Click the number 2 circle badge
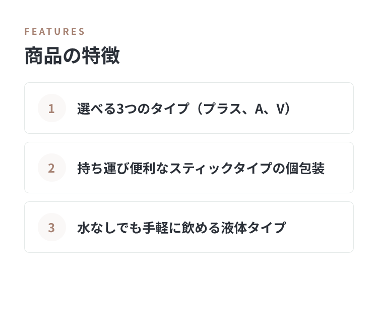The image size is (378, 323). tap(52, 168)
